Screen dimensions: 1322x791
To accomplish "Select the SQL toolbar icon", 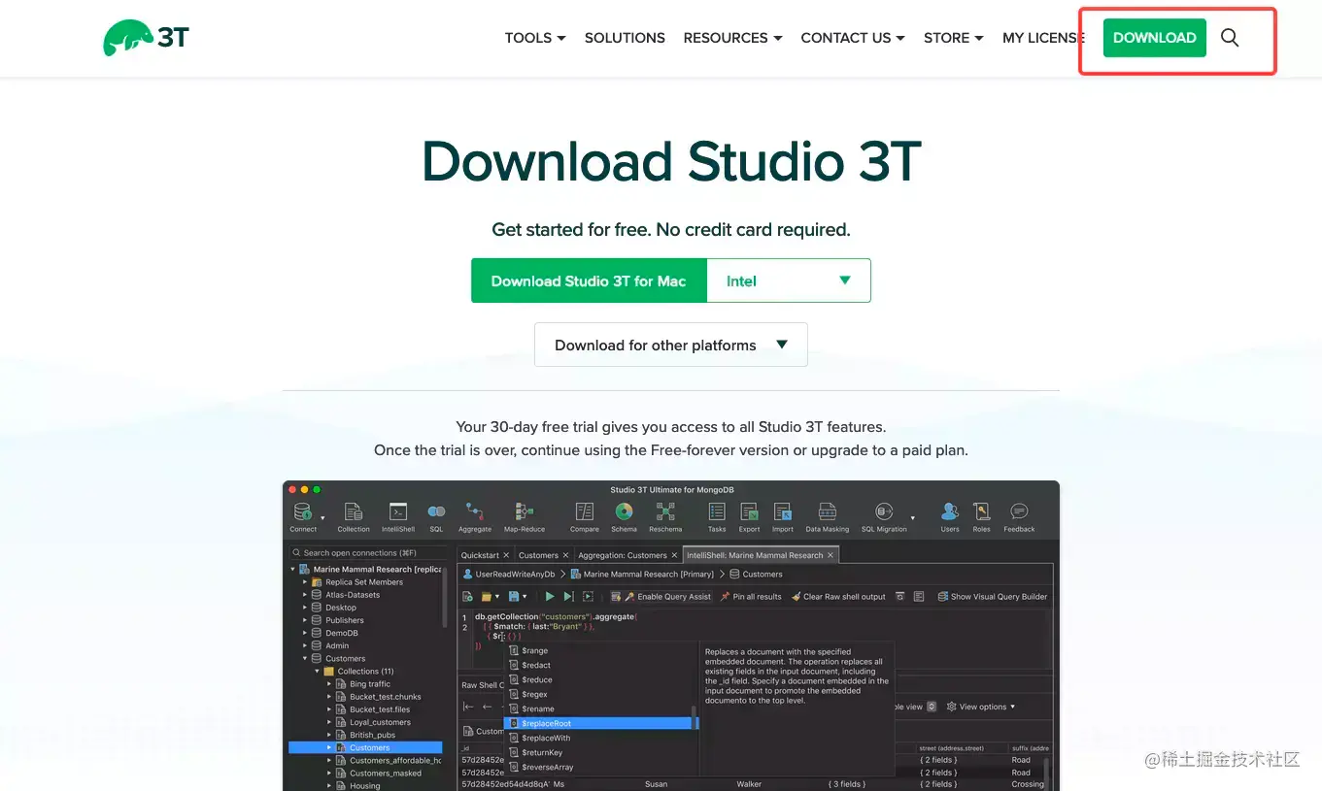I will coord(436,516).
